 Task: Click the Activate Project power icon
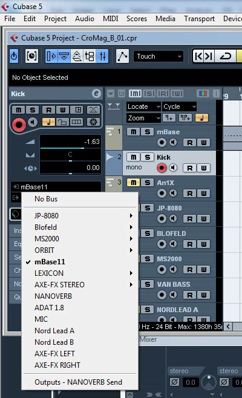(x=14, y=56)
